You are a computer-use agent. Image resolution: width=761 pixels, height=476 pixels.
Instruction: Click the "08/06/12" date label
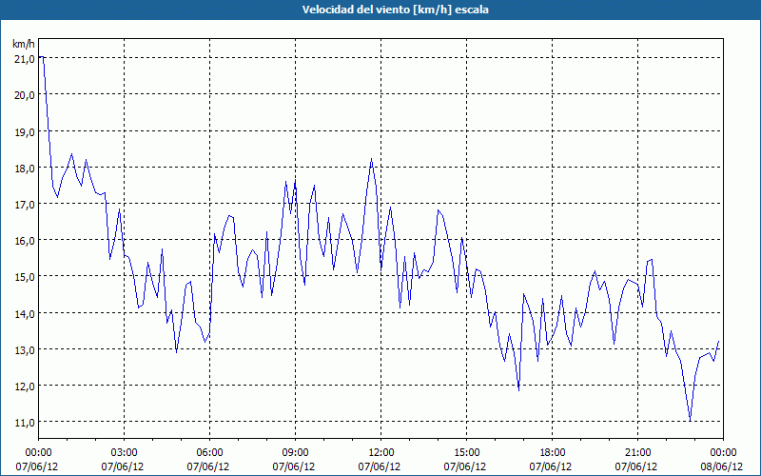coord(722,466)
